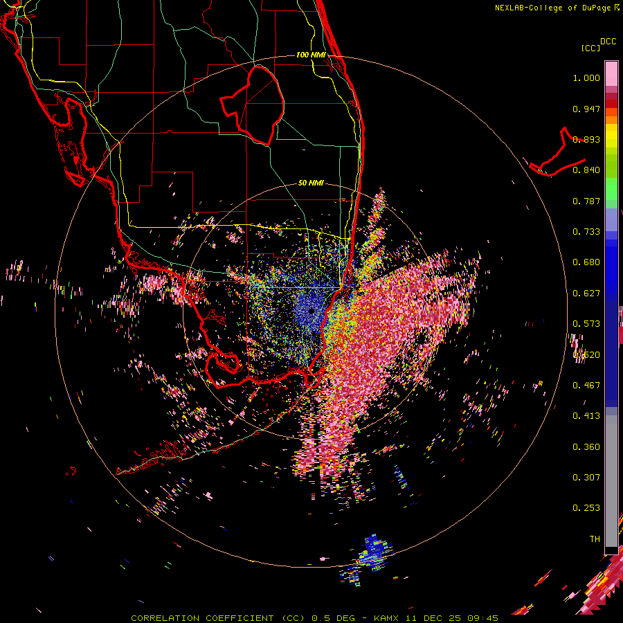The height and width of the screenshot is (623, 623).
Task: Click the 100 NMI range ring label
Action: (x=311, y=55)
